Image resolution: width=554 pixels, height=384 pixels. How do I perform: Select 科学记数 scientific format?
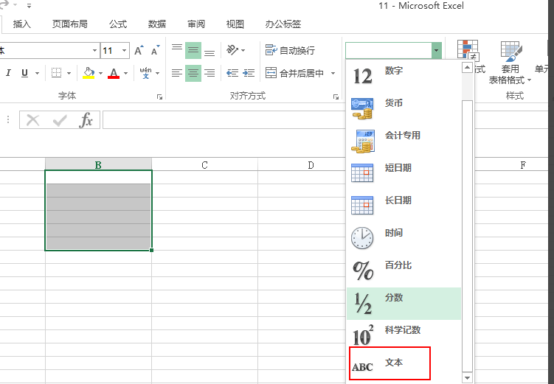(404, 336)
